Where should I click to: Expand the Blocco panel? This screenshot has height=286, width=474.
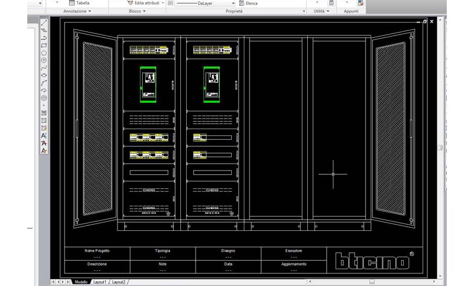pos(136,11)
